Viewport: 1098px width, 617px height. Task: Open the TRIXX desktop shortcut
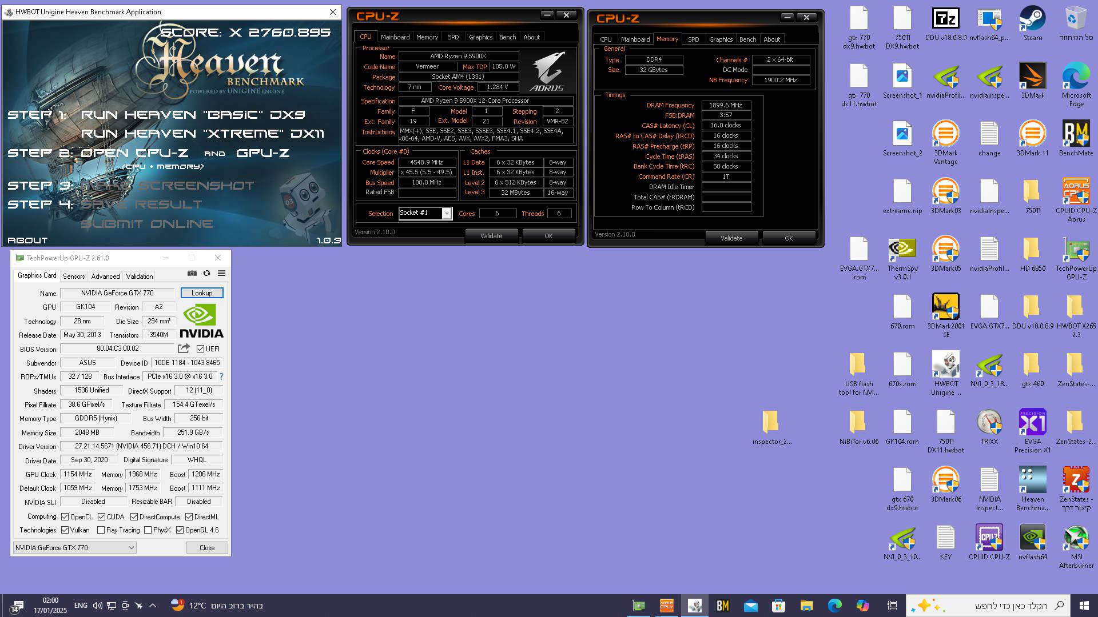point(989,428)
